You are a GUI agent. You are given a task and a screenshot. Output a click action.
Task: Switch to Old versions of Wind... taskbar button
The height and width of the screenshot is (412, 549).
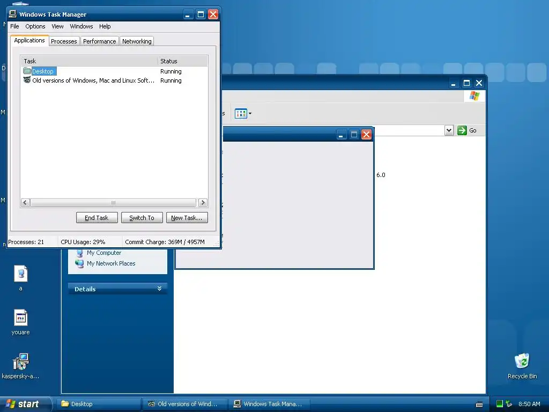pyautogui.click(x=185, y=404)
